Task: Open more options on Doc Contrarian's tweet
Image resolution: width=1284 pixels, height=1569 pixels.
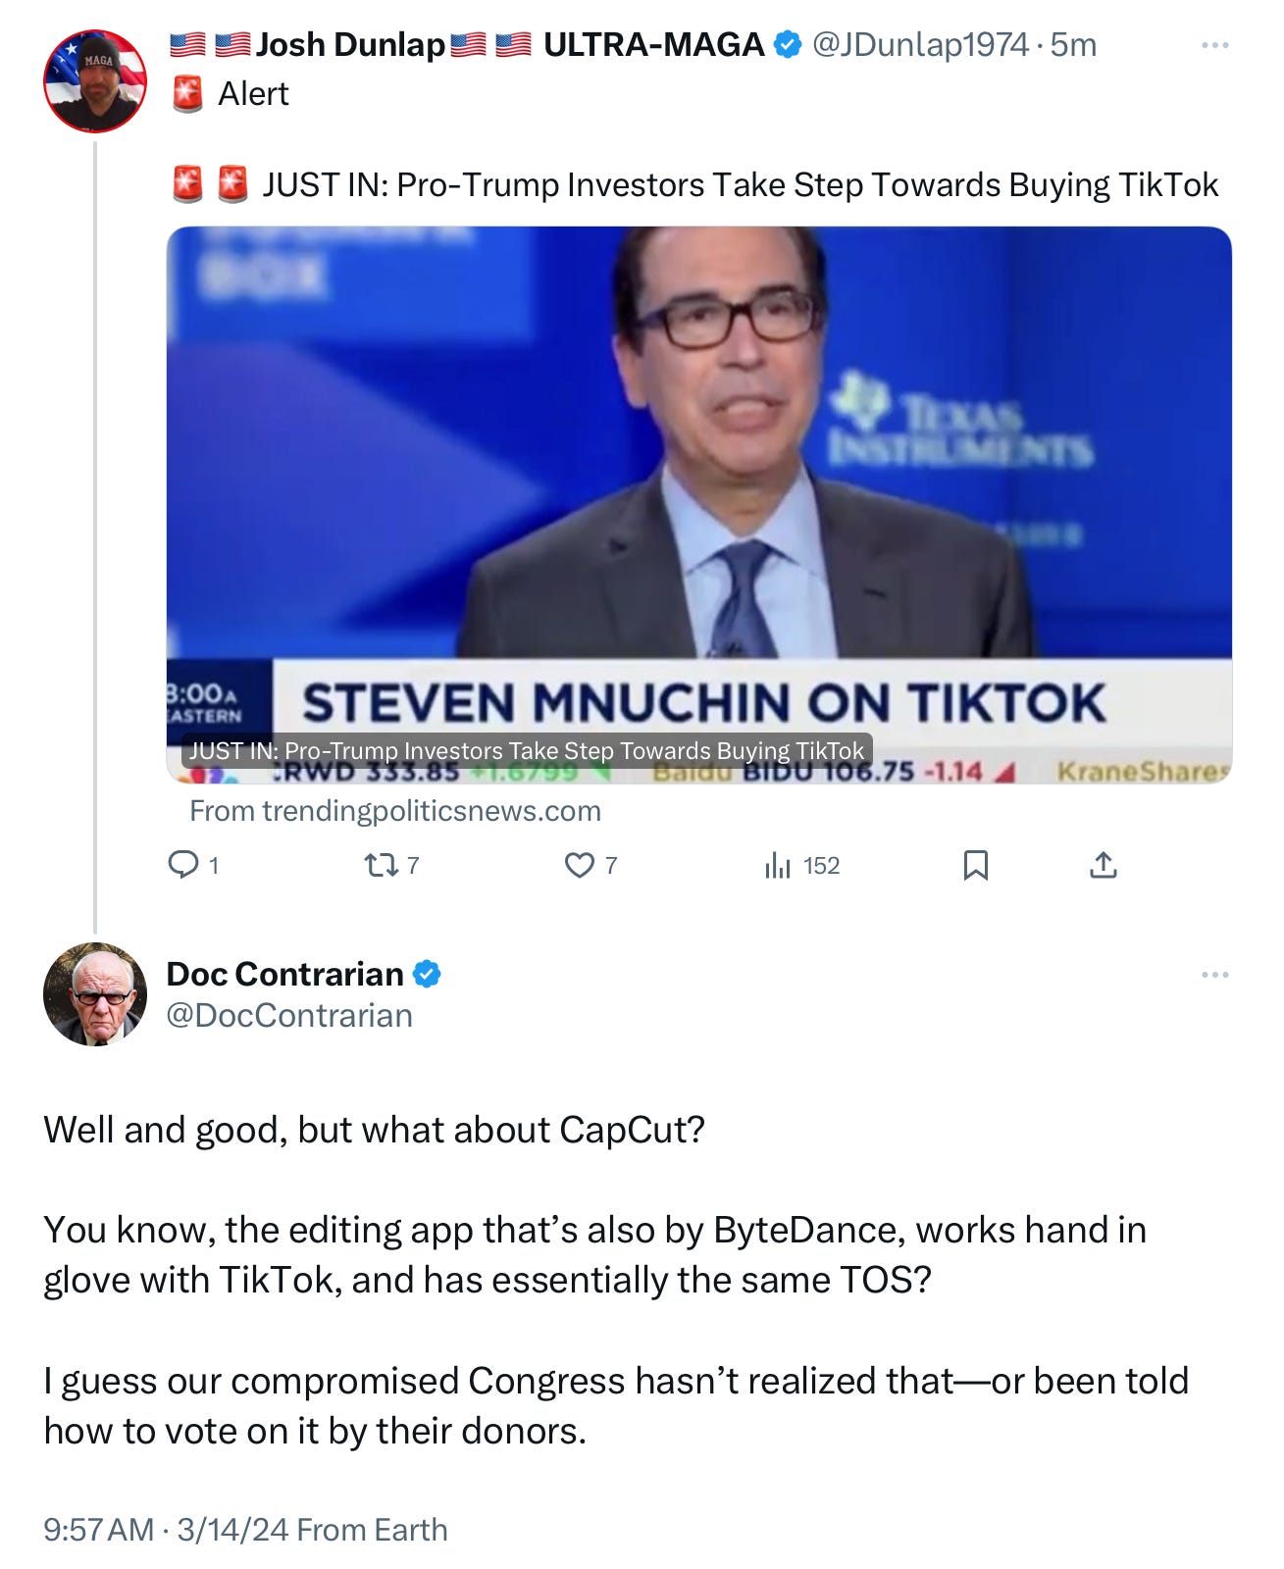Action: 1214,975
